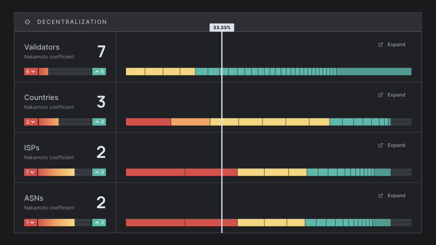This screenshot has width=436, height=245.
Task: Decrease Countries coefficient to 2
Action: pos(31,122)
